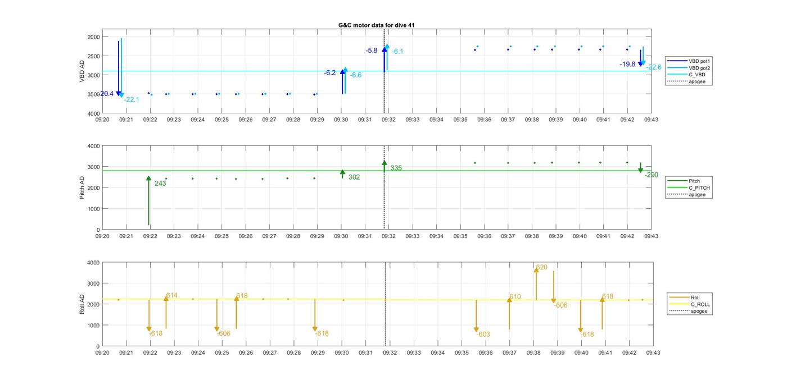Click the "3500" tick on the VBD axis
The image size is (787, 389).
[x=93, y=94]
